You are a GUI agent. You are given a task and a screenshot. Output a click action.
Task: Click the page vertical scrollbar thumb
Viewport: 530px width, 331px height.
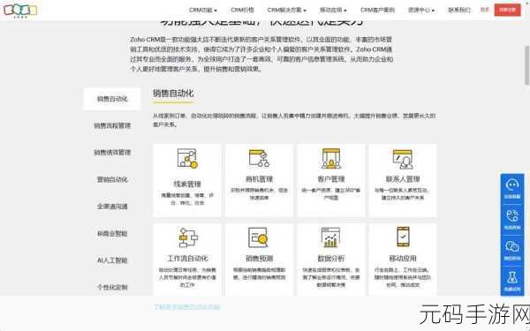pyautogui.click(x=526, y=65)
